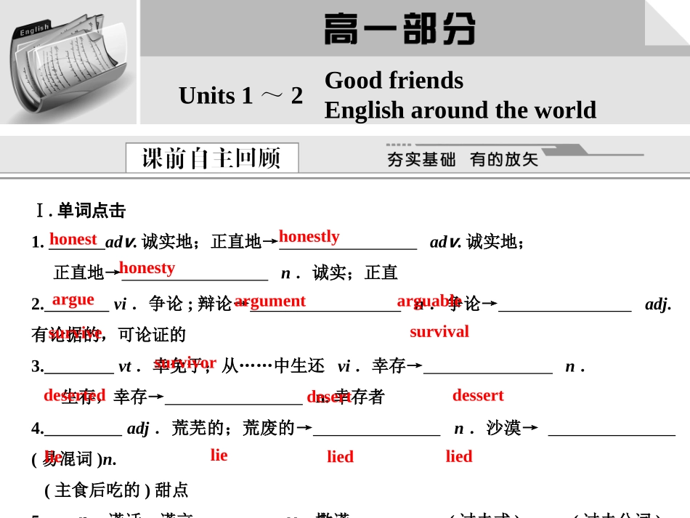Click the red answer honesty
This screenshot has height=518, width=690.
click(147, 267)
